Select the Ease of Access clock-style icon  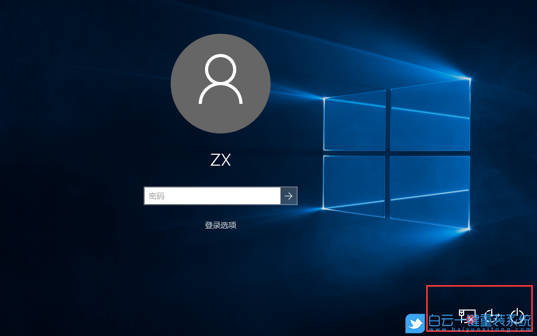pyautogui.click(x=491, y=316)
